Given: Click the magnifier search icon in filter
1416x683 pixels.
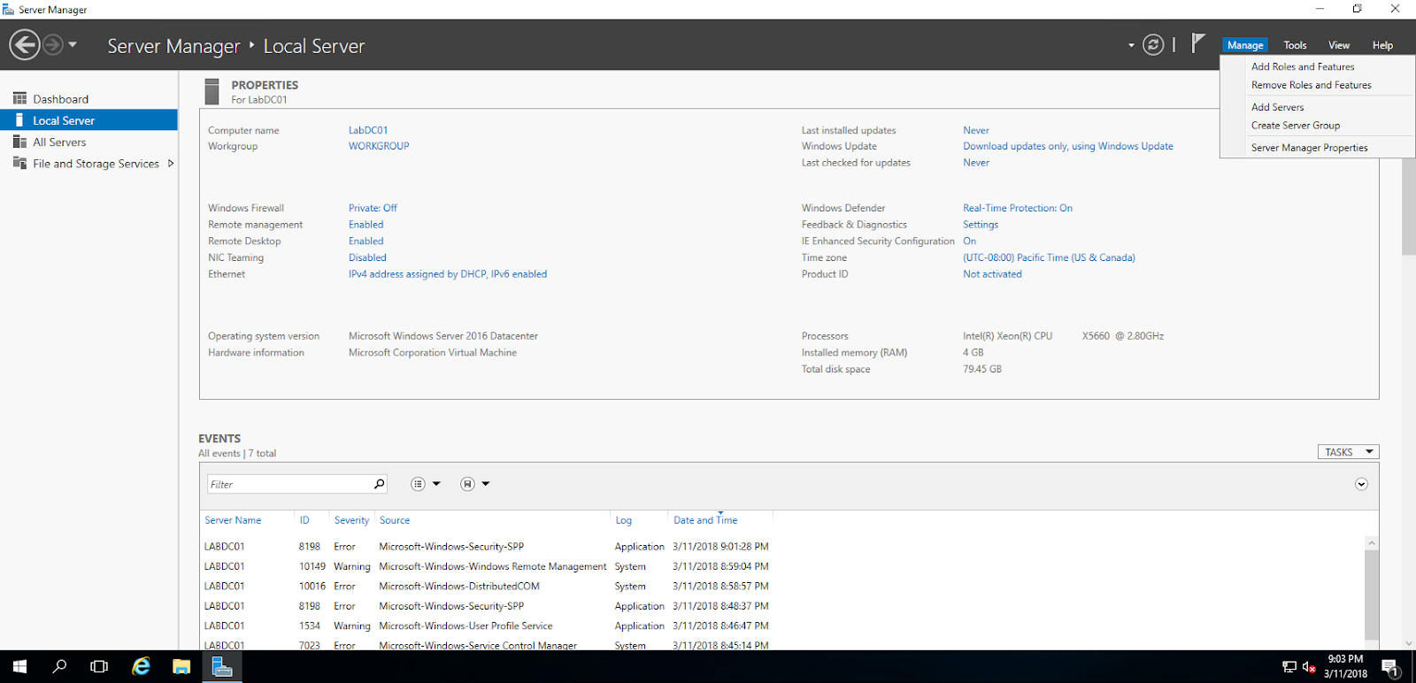Looking at the screenshot, I should [380, 484].
